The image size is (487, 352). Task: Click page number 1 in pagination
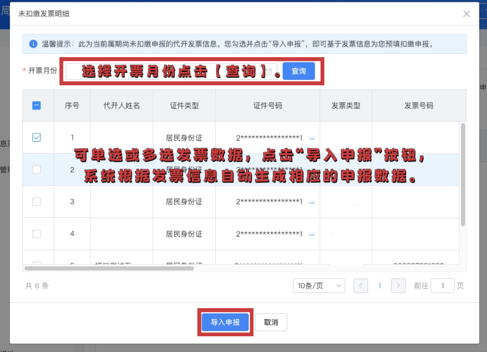point(380,285)
